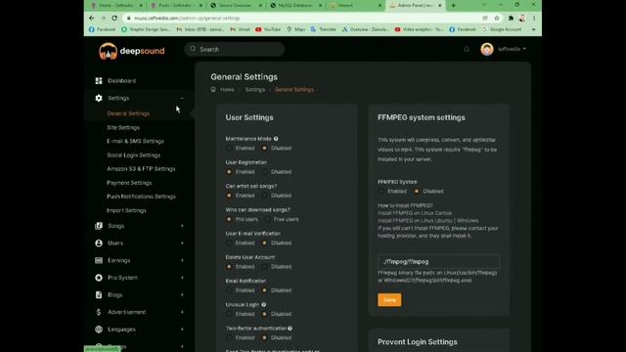This screenshot has height=352, width=626.
Task: Edit the ffmpeg binary path field
Action: point(439,262)
